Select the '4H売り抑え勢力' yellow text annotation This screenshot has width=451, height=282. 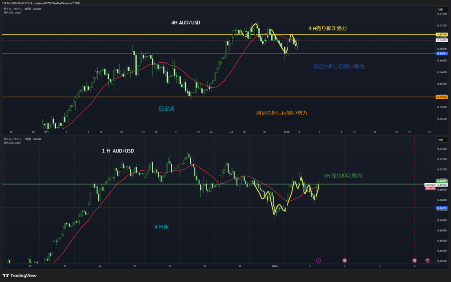point(327,29)
